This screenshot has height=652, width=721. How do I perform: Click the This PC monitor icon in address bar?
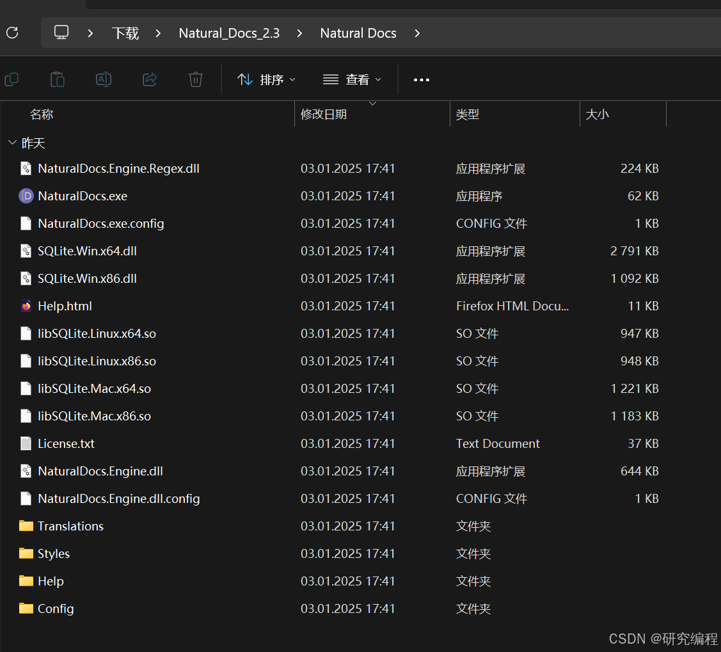61,33
